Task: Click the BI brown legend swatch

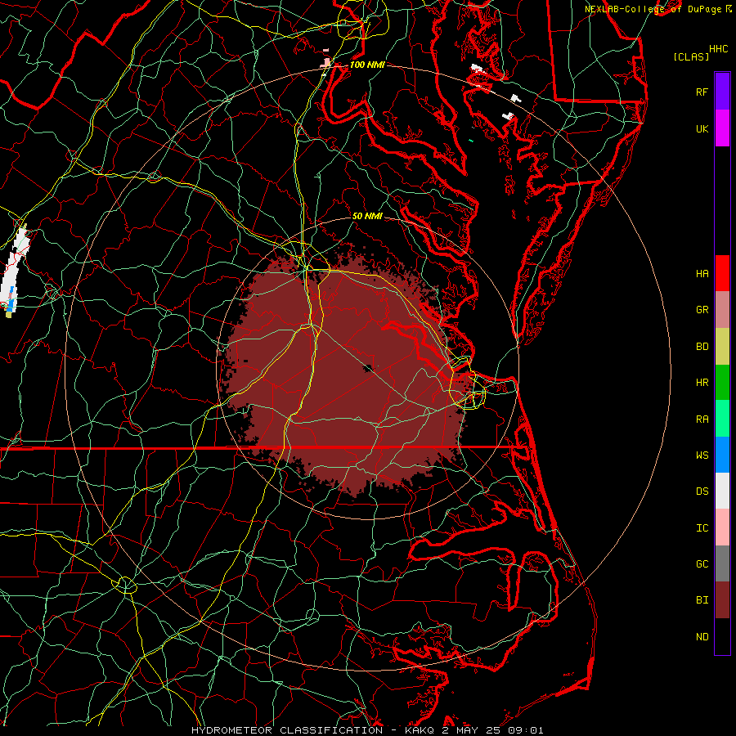Action: coord(722,600)
